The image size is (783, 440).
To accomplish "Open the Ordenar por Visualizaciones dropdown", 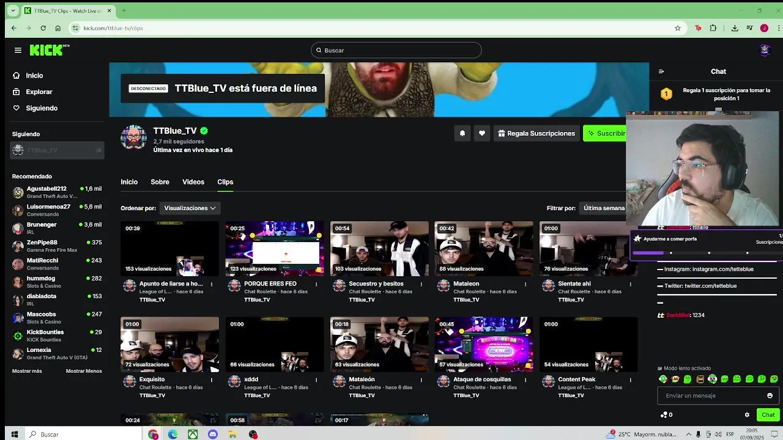I will click(x=190, y=208).
